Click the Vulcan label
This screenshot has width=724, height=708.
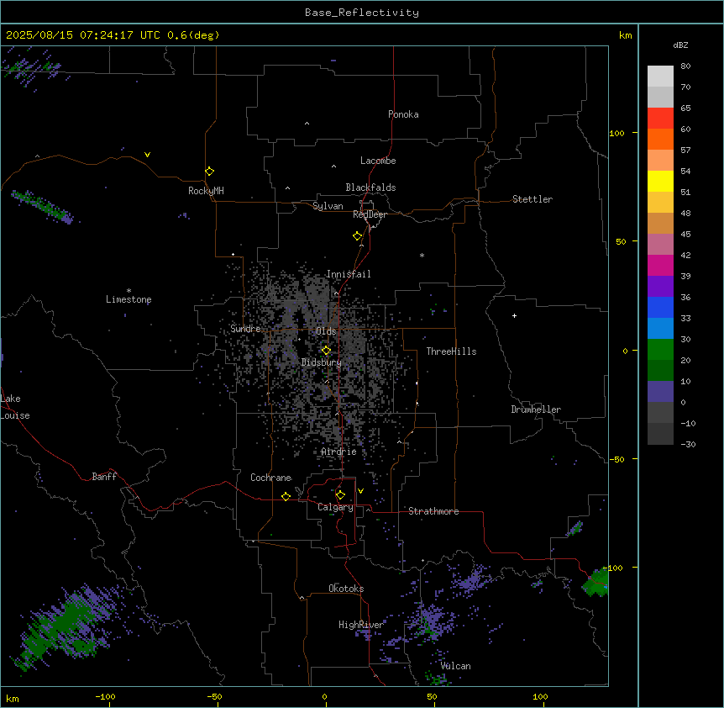click(456, 666)
